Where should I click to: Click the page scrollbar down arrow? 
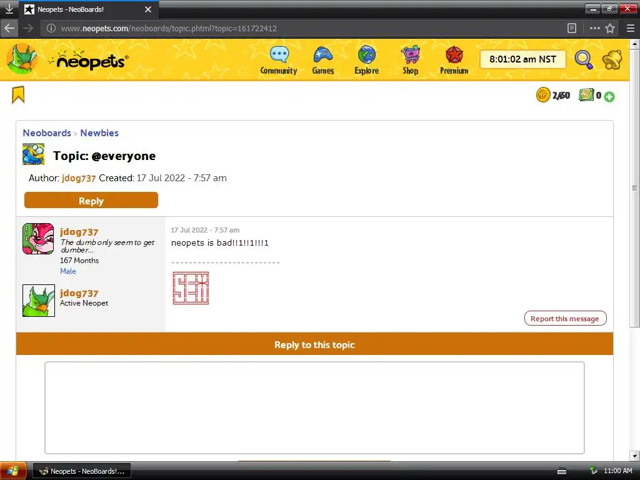pyautogui.click(x=635, y=456)
